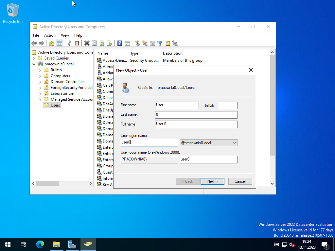Click the Refresh toolbar icon

[x=102, y=43]
